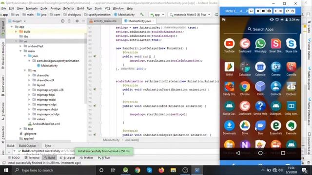
Task: Open the YouTube app on the phone
Action: [x=229, y=44]
